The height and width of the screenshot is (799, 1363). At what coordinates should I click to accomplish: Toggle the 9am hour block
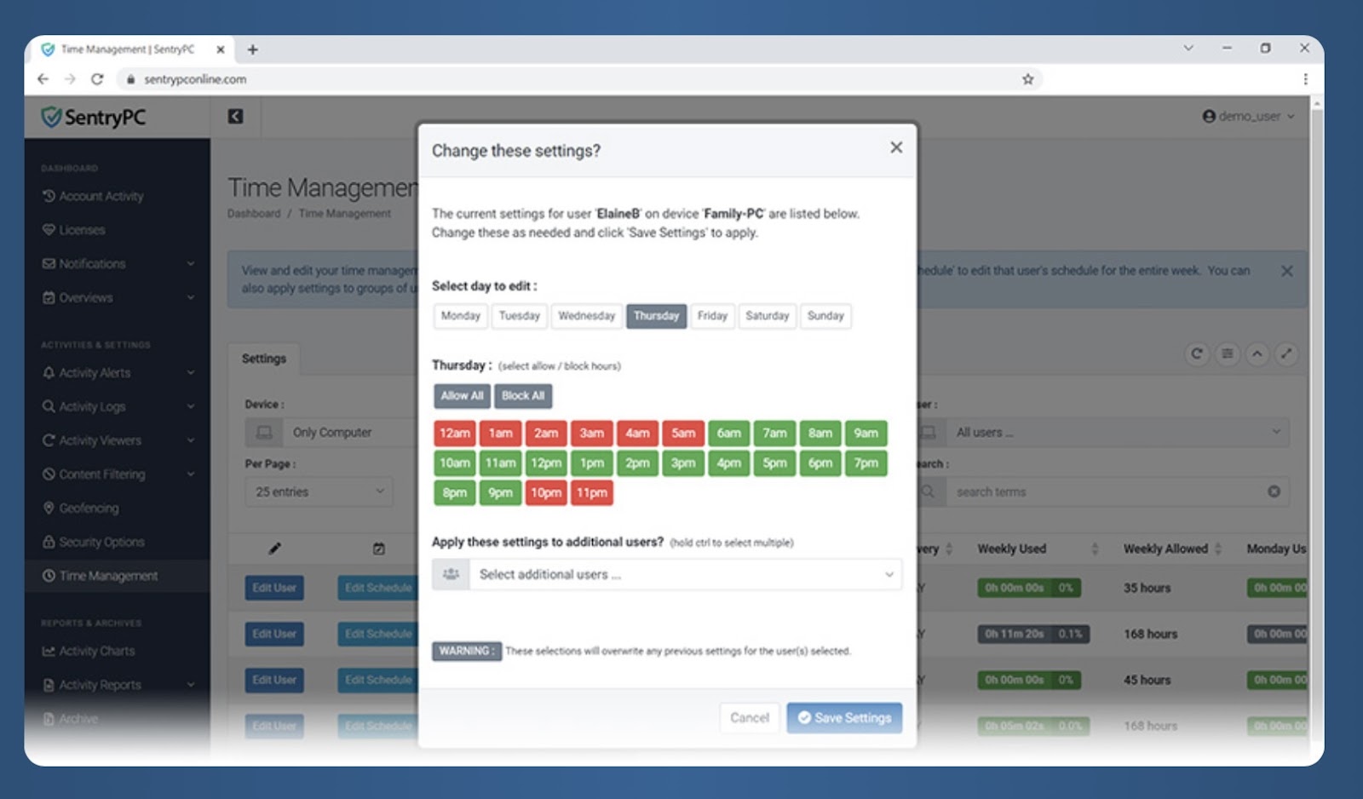tap(866, 434)
